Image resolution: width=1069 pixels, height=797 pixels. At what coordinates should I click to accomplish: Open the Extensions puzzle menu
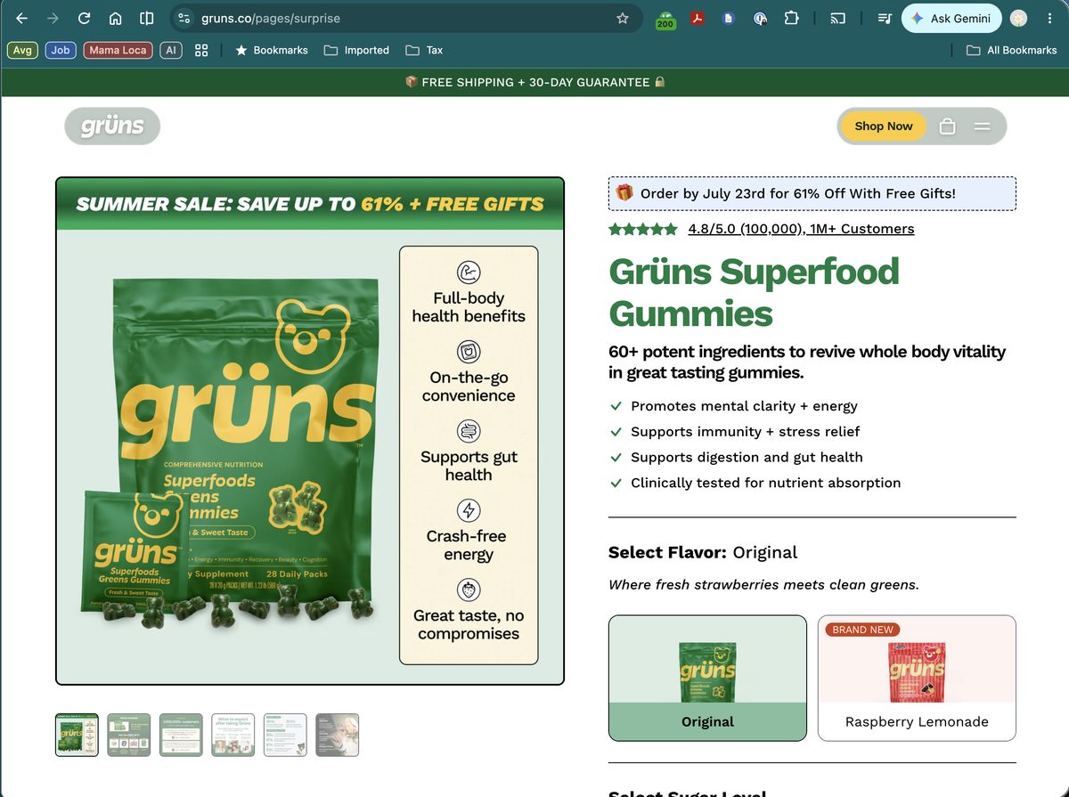point(791,18)
